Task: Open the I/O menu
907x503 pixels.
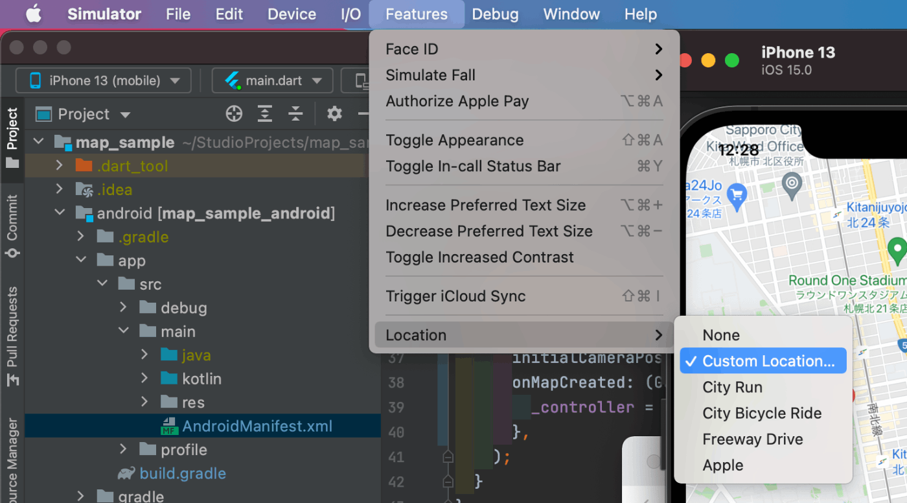Action: (x=351, y=14)
